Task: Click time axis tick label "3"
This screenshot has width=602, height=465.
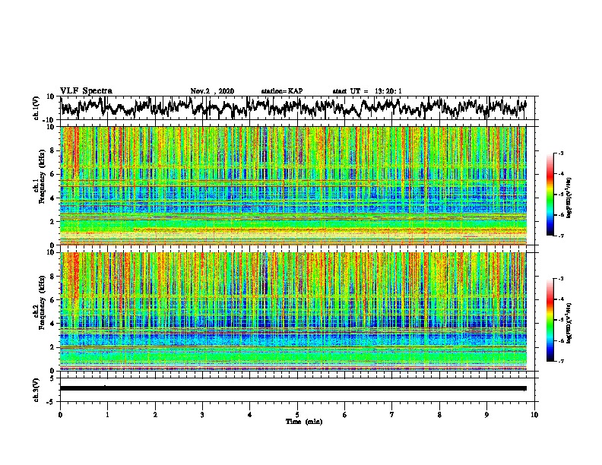Action: 202,415
